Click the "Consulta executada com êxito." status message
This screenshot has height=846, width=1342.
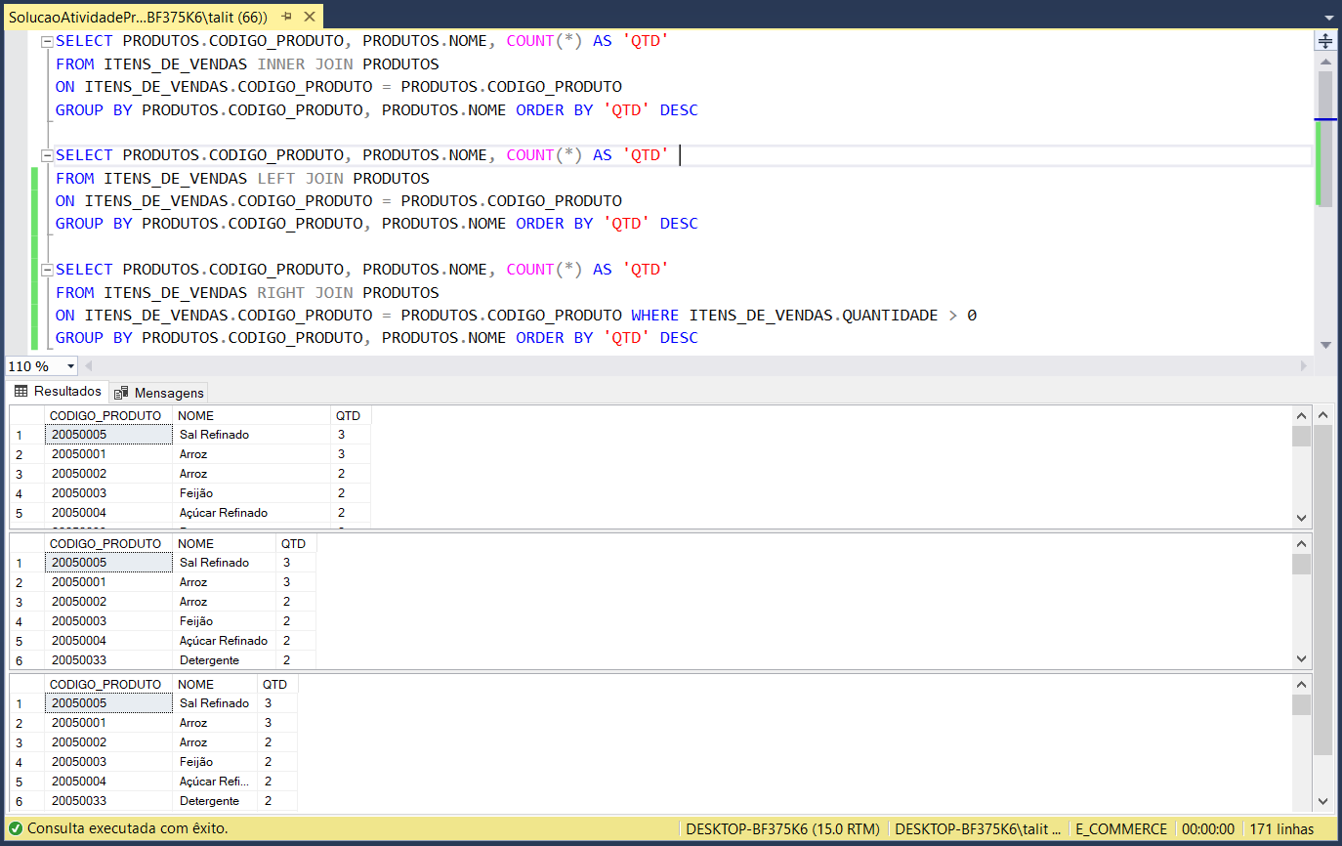click(x=127, y=828)
